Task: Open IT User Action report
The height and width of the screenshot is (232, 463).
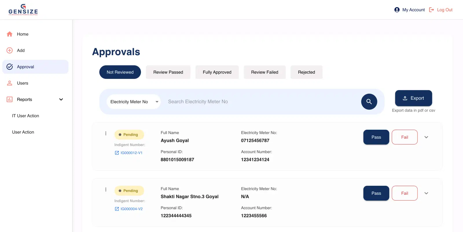Action: [25, 116]
